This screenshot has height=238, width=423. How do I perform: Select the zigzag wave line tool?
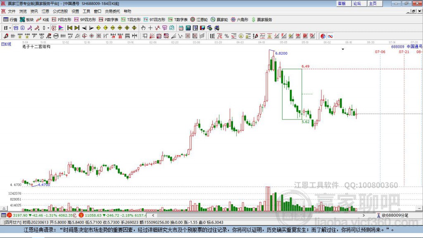coord(181,36)
